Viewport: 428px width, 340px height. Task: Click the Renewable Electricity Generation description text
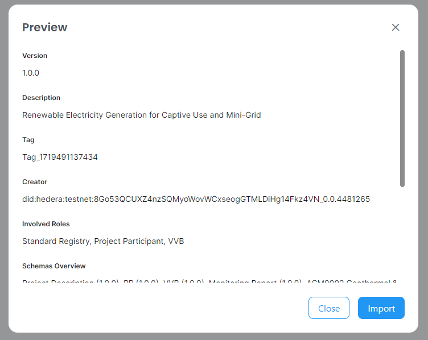[141, 115]
